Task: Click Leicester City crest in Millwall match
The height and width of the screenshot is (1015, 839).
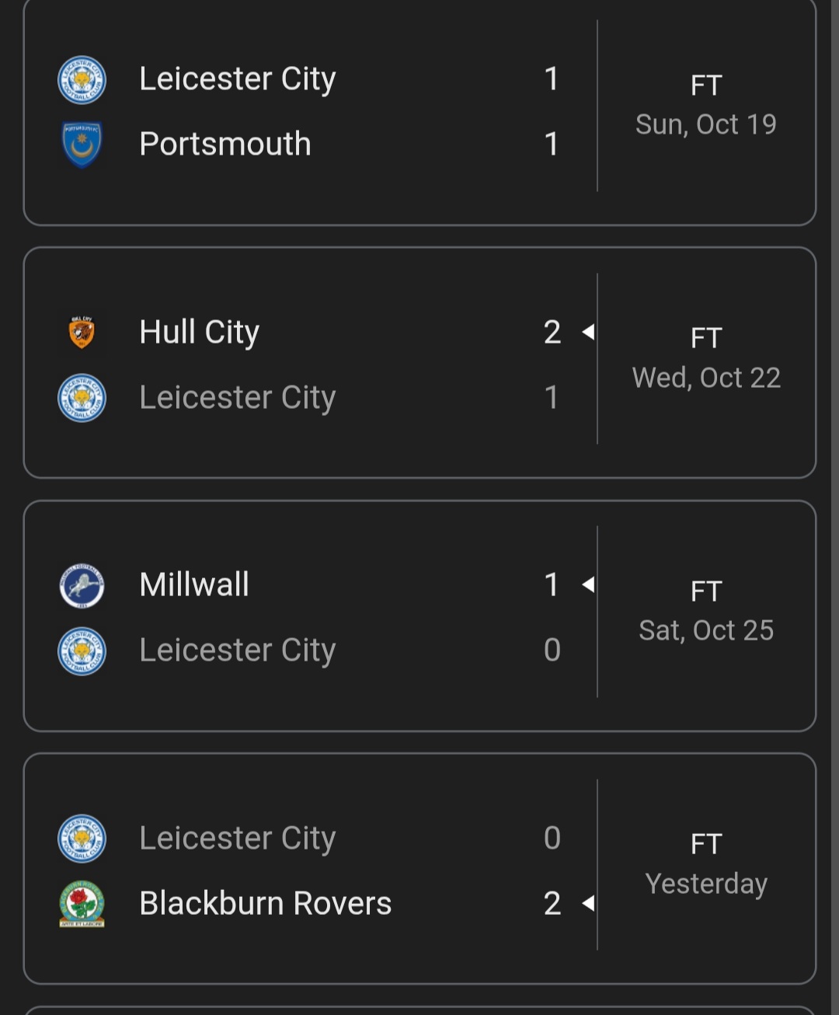Action: pos(82,651)
